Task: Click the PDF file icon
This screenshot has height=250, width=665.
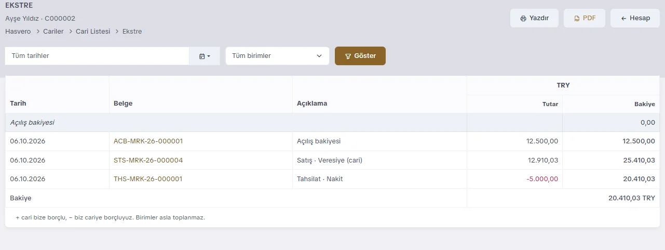Action: click(x=577, y=18)
